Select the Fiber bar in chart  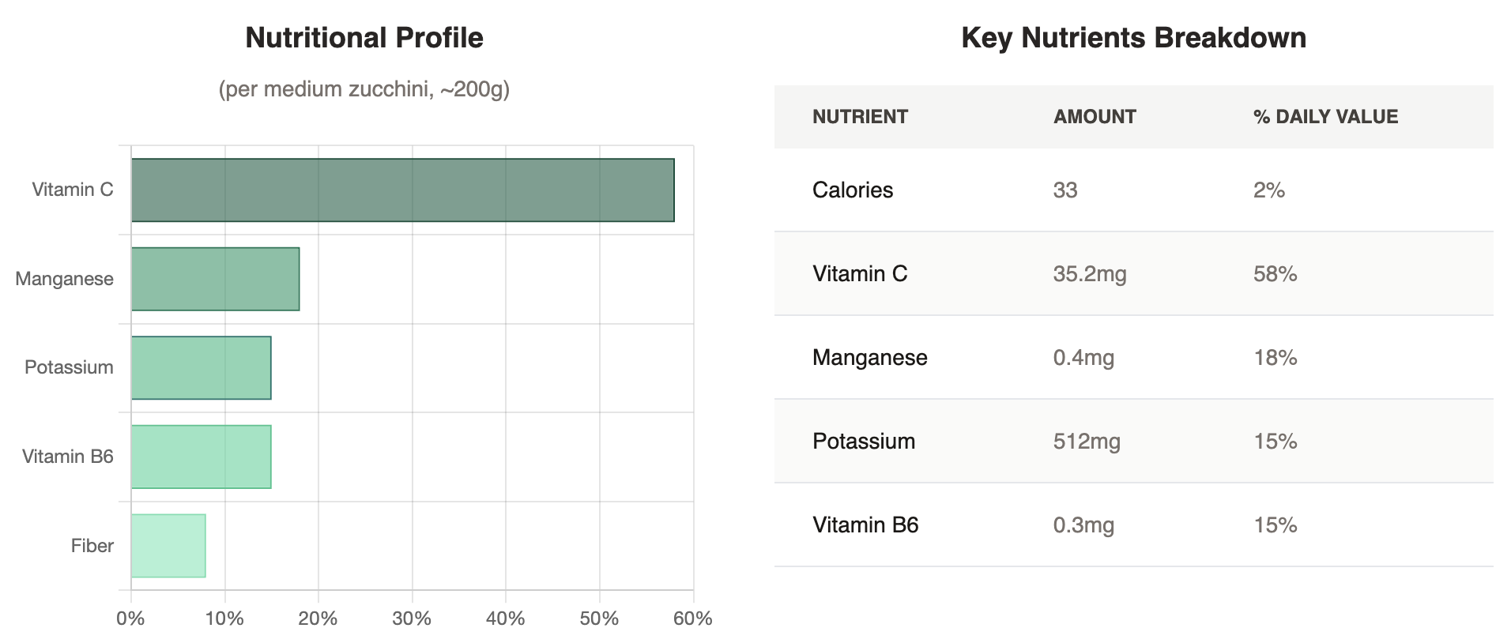click(x=168, y=546)
